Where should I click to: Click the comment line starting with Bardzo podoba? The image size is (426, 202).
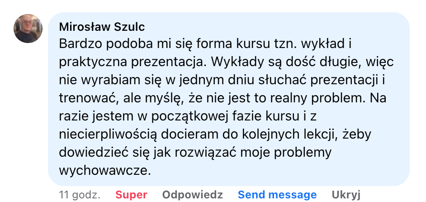205,44
